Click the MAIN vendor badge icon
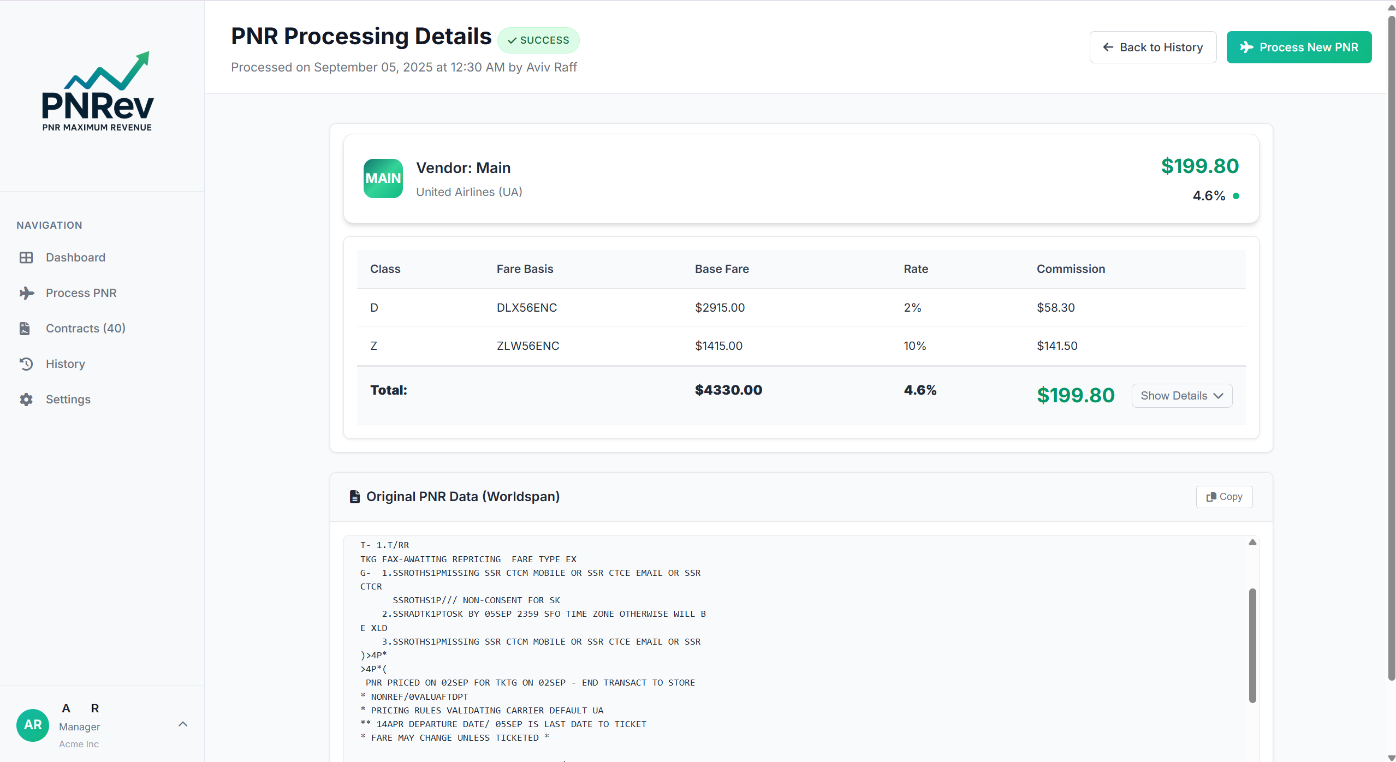 (x=383, y=178)
